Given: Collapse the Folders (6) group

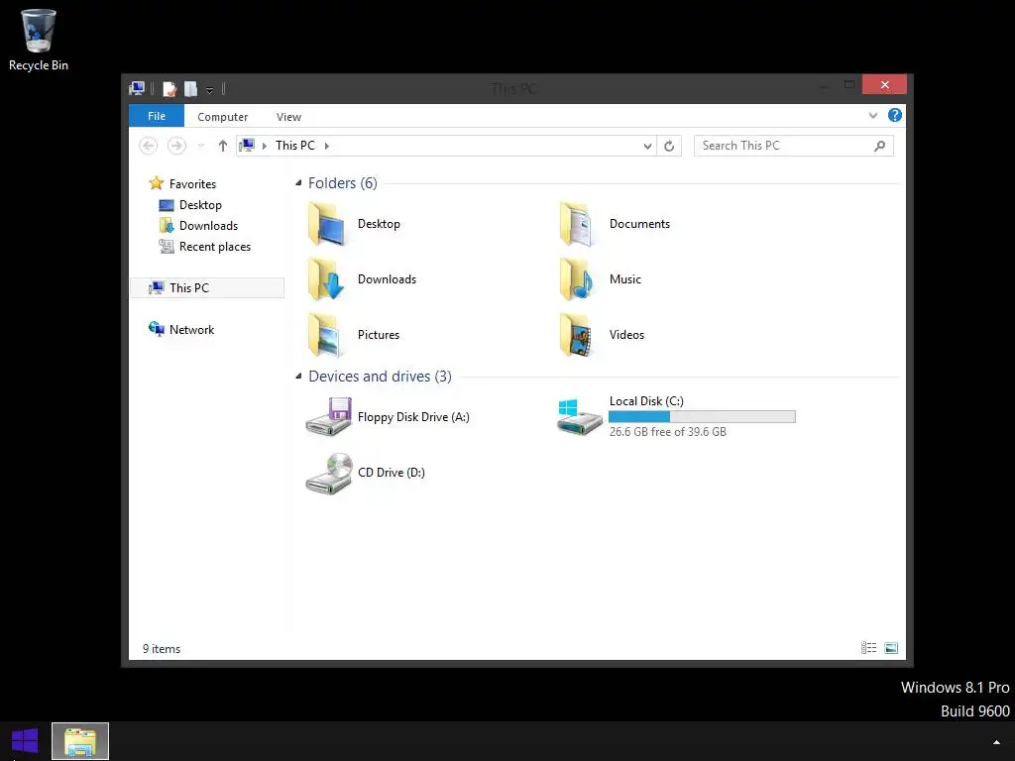Looking at the screenshot, I should 298,183.
